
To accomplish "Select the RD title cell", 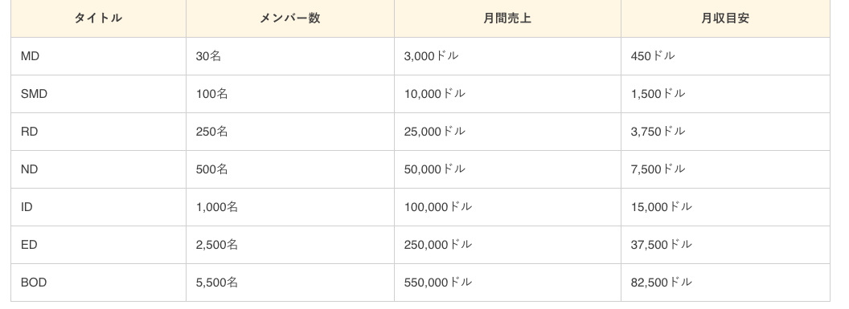I will point(99,132).
